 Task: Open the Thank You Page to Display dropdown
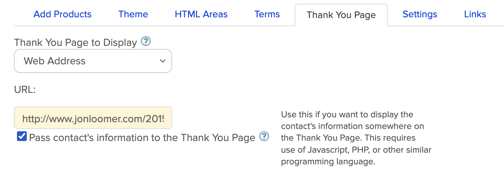click(93, 61)
